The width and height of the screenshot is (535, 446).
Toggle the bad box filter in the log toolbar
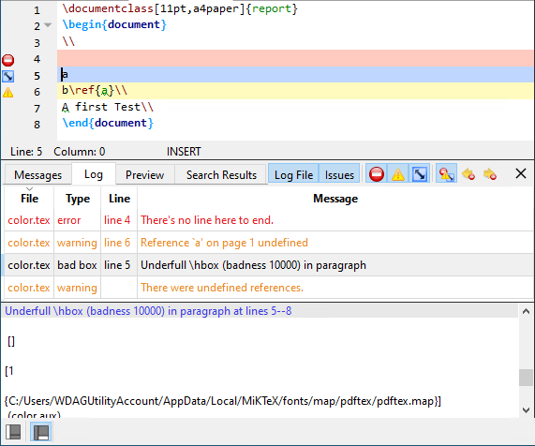pyautogui.click(x=419, y=174)
